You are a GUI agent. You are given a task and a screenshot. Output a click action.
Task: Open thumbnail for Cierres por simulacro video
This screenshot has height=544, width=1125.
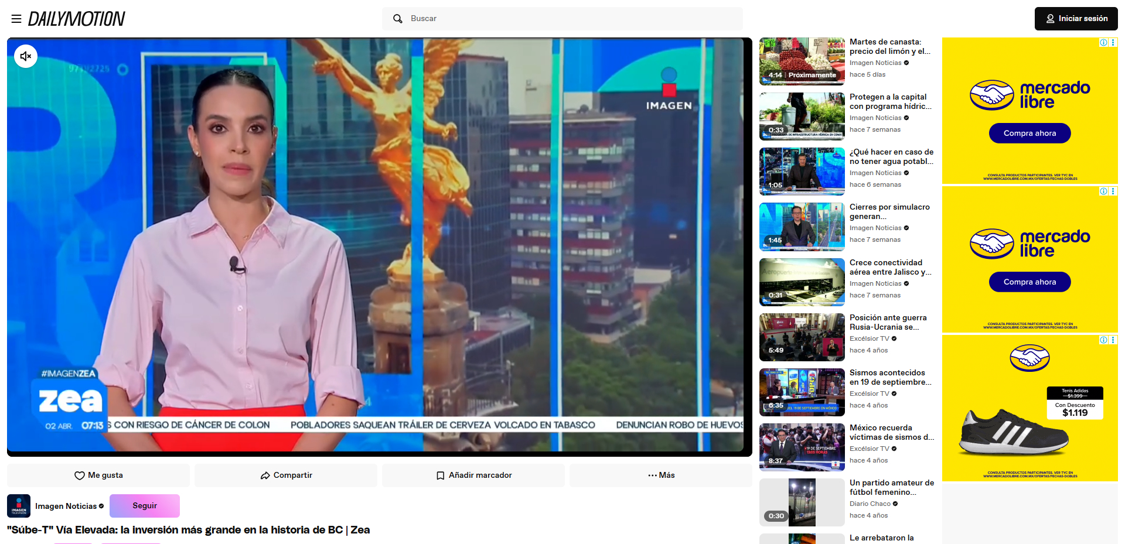tap(802, 227)
